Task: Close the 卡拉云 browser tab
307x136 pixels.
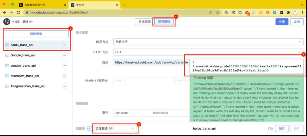Action: pyautogui.click(x=116, y=5)
